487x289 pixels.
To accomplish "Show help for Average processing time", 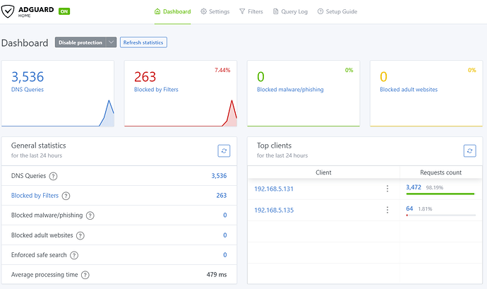I will coord(85,275).
